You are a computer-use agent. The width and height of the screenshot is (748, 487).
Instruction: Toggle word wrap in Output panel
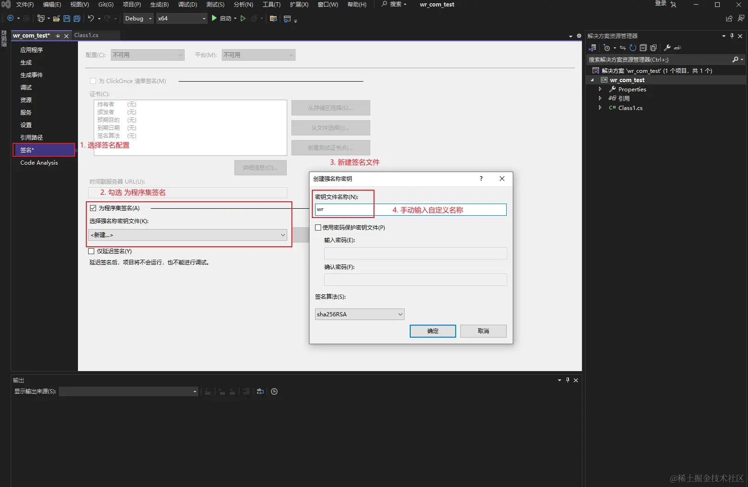[x=260, y=391]
